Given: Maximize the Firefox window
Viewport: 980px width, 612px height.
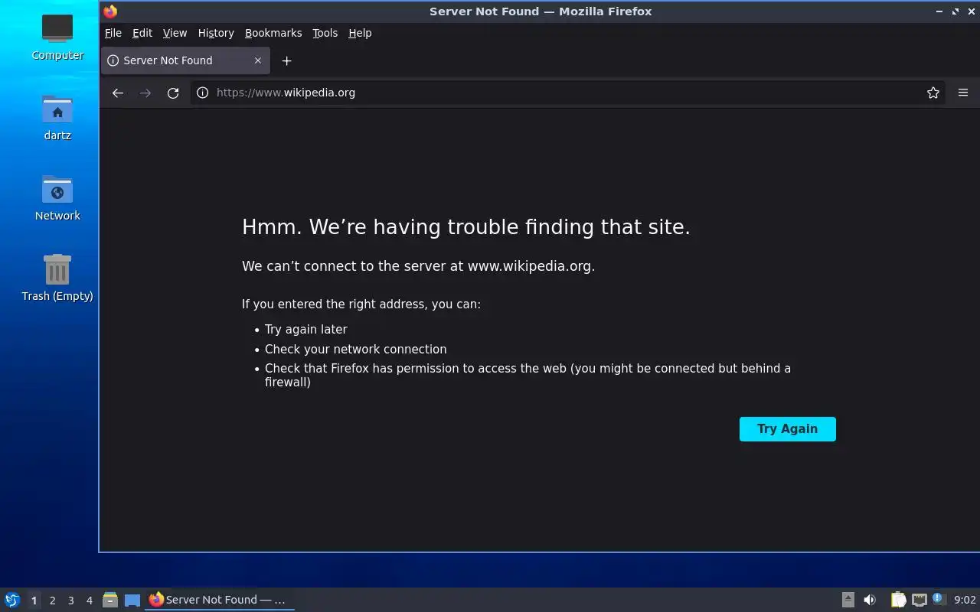Looking at the screenshot, I should (955, 11).
